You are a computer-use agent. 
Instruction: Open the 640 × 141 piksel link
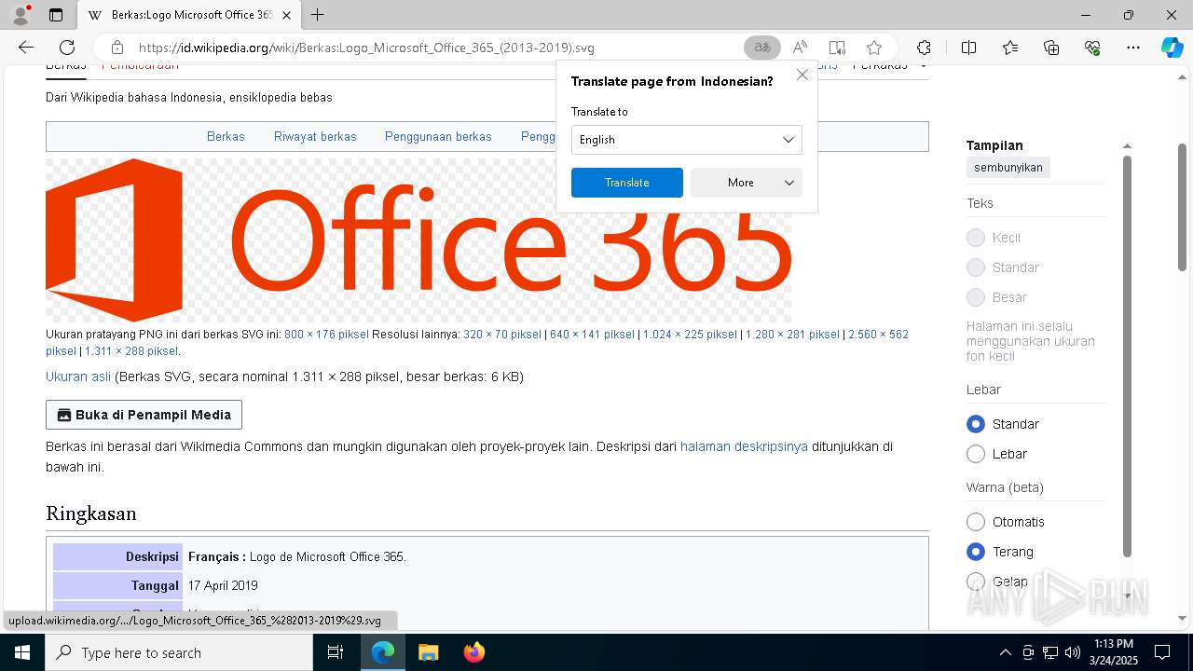pos(592,334)
